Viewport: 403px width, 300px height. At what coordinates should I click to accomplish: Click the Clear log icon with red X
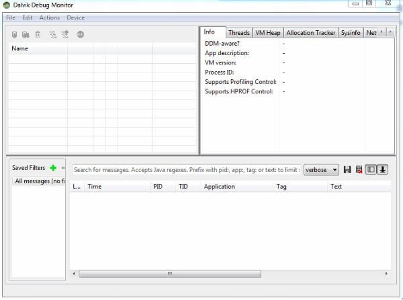pyautogui.click(x=359, y=170)
